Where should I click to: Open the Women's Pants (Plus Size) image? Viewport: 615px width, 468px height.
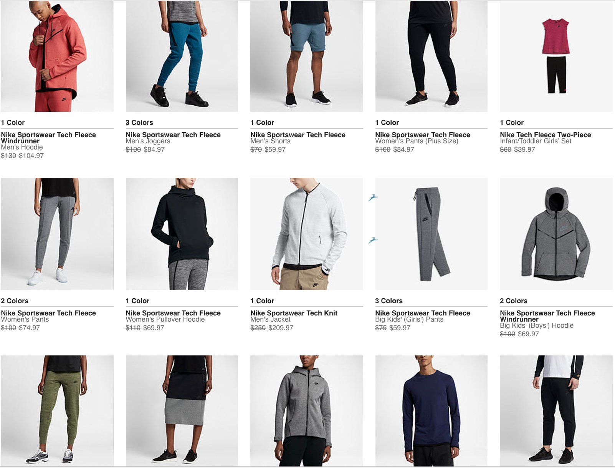431,56
